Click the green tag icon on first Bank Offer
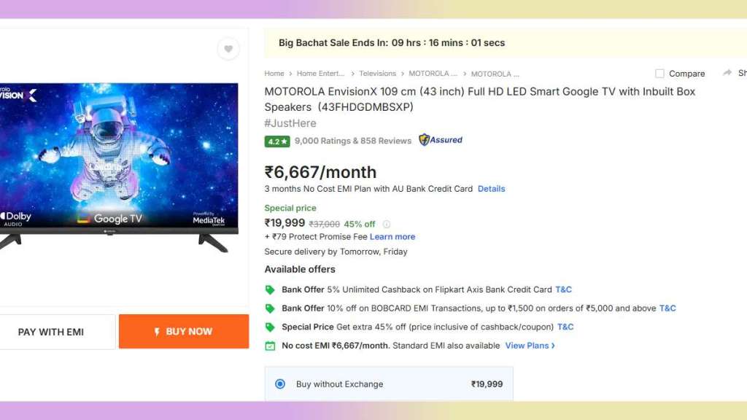Viewport: 747px width, 420px height. point(270,289)
